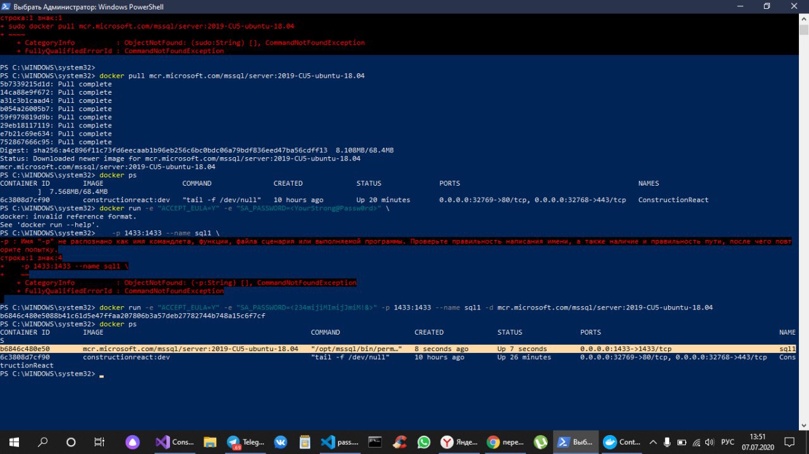Open Task View on taskbar
809x454 pixels.
tap(99, 442)
